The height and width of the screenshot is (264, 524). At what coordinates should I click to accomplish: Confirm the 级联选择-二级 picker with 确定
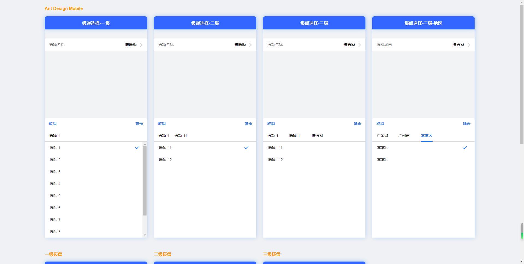248,124
